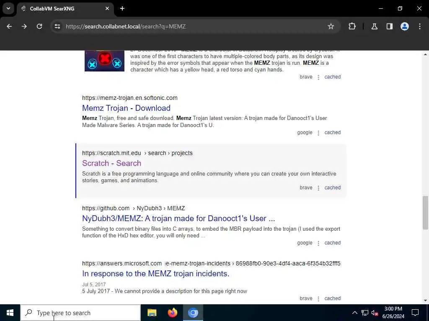Screen dimensions: 429x321
Task: Open Scratch - Search result
Action: (x=111, y=163)
